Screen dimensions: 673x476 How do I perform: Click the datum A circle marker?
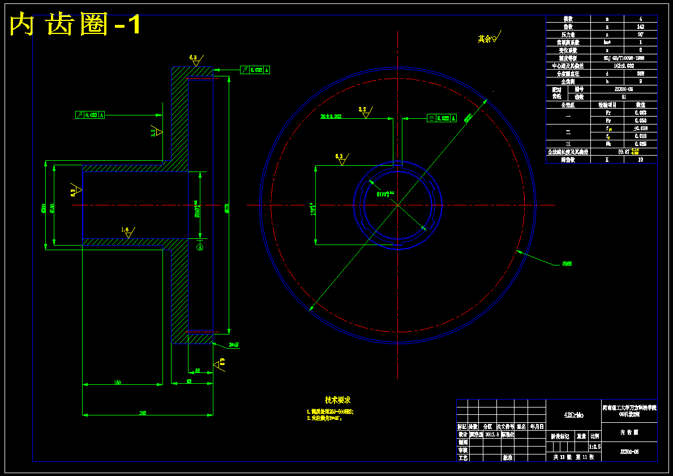coord(200,248)
